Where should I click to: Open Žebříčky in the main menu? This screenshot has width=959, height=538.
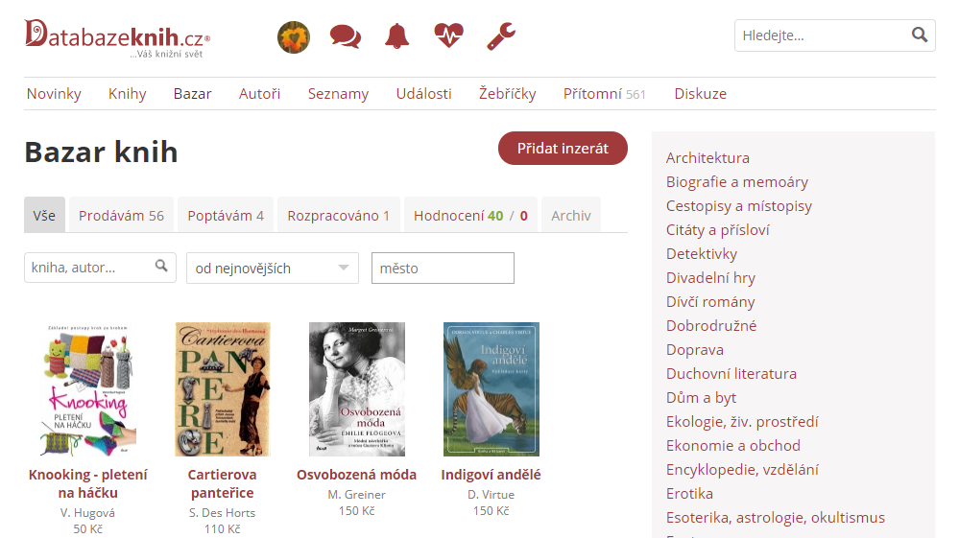pos(507,94)
